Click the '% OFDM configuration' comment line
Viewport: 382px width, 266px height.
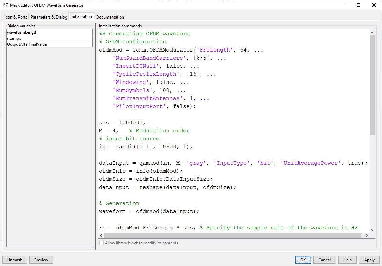[x=132, y=42]
